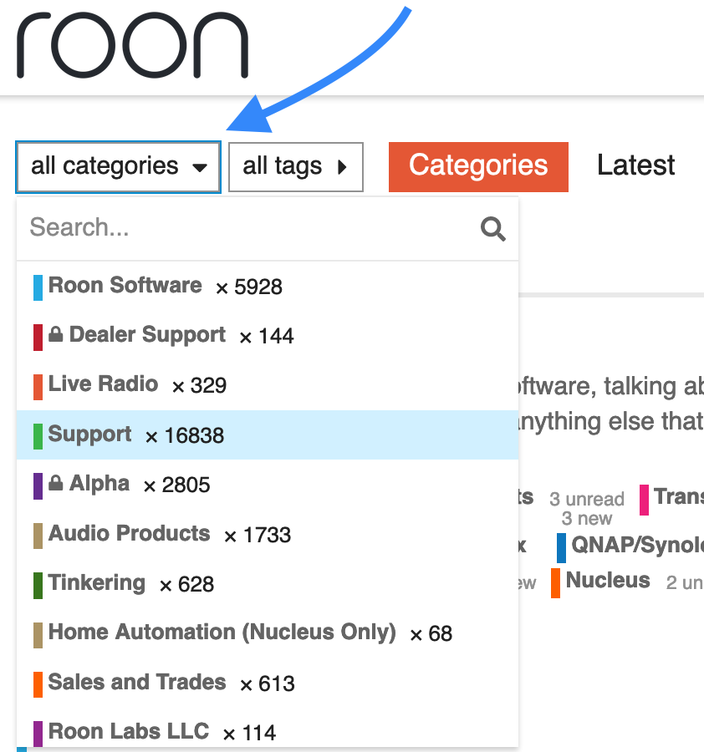The image size is (704, 752).
Task: Choose the Live Radio category
Action: [268, 385]
